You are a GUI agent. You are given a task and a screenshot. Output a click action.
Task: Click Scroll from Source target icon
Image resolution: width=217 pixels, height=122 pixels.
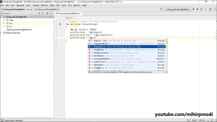pos(39,13)
